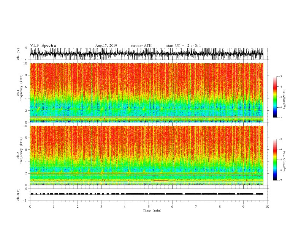Click the "6" tick on the Time axis
Image resolution: width=301 pixels, height=232 pixels.
pyautogui.click(x=172, y=207)
